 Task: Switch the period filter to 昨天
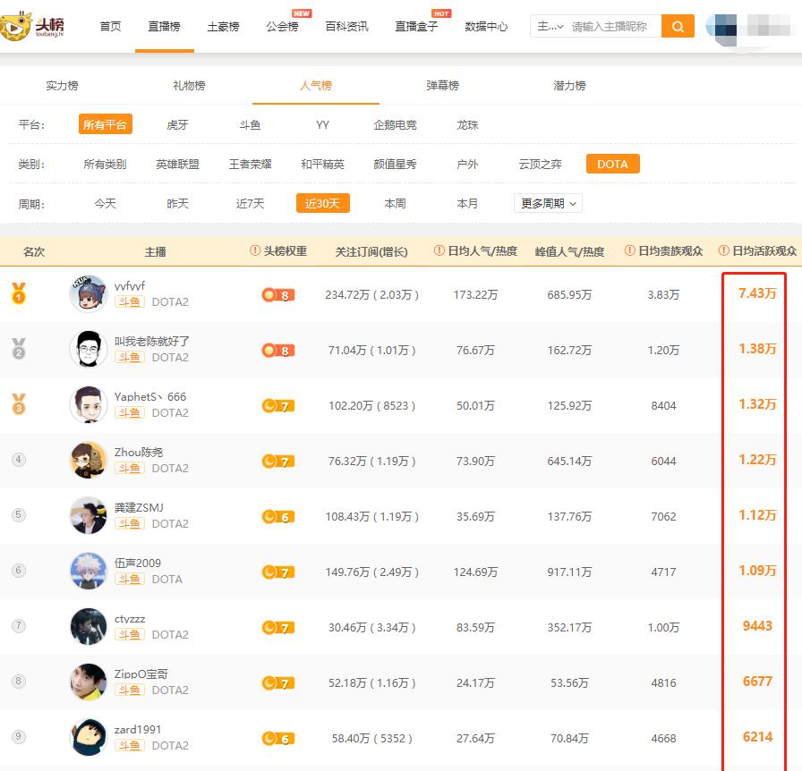click(x=177, y=203)
